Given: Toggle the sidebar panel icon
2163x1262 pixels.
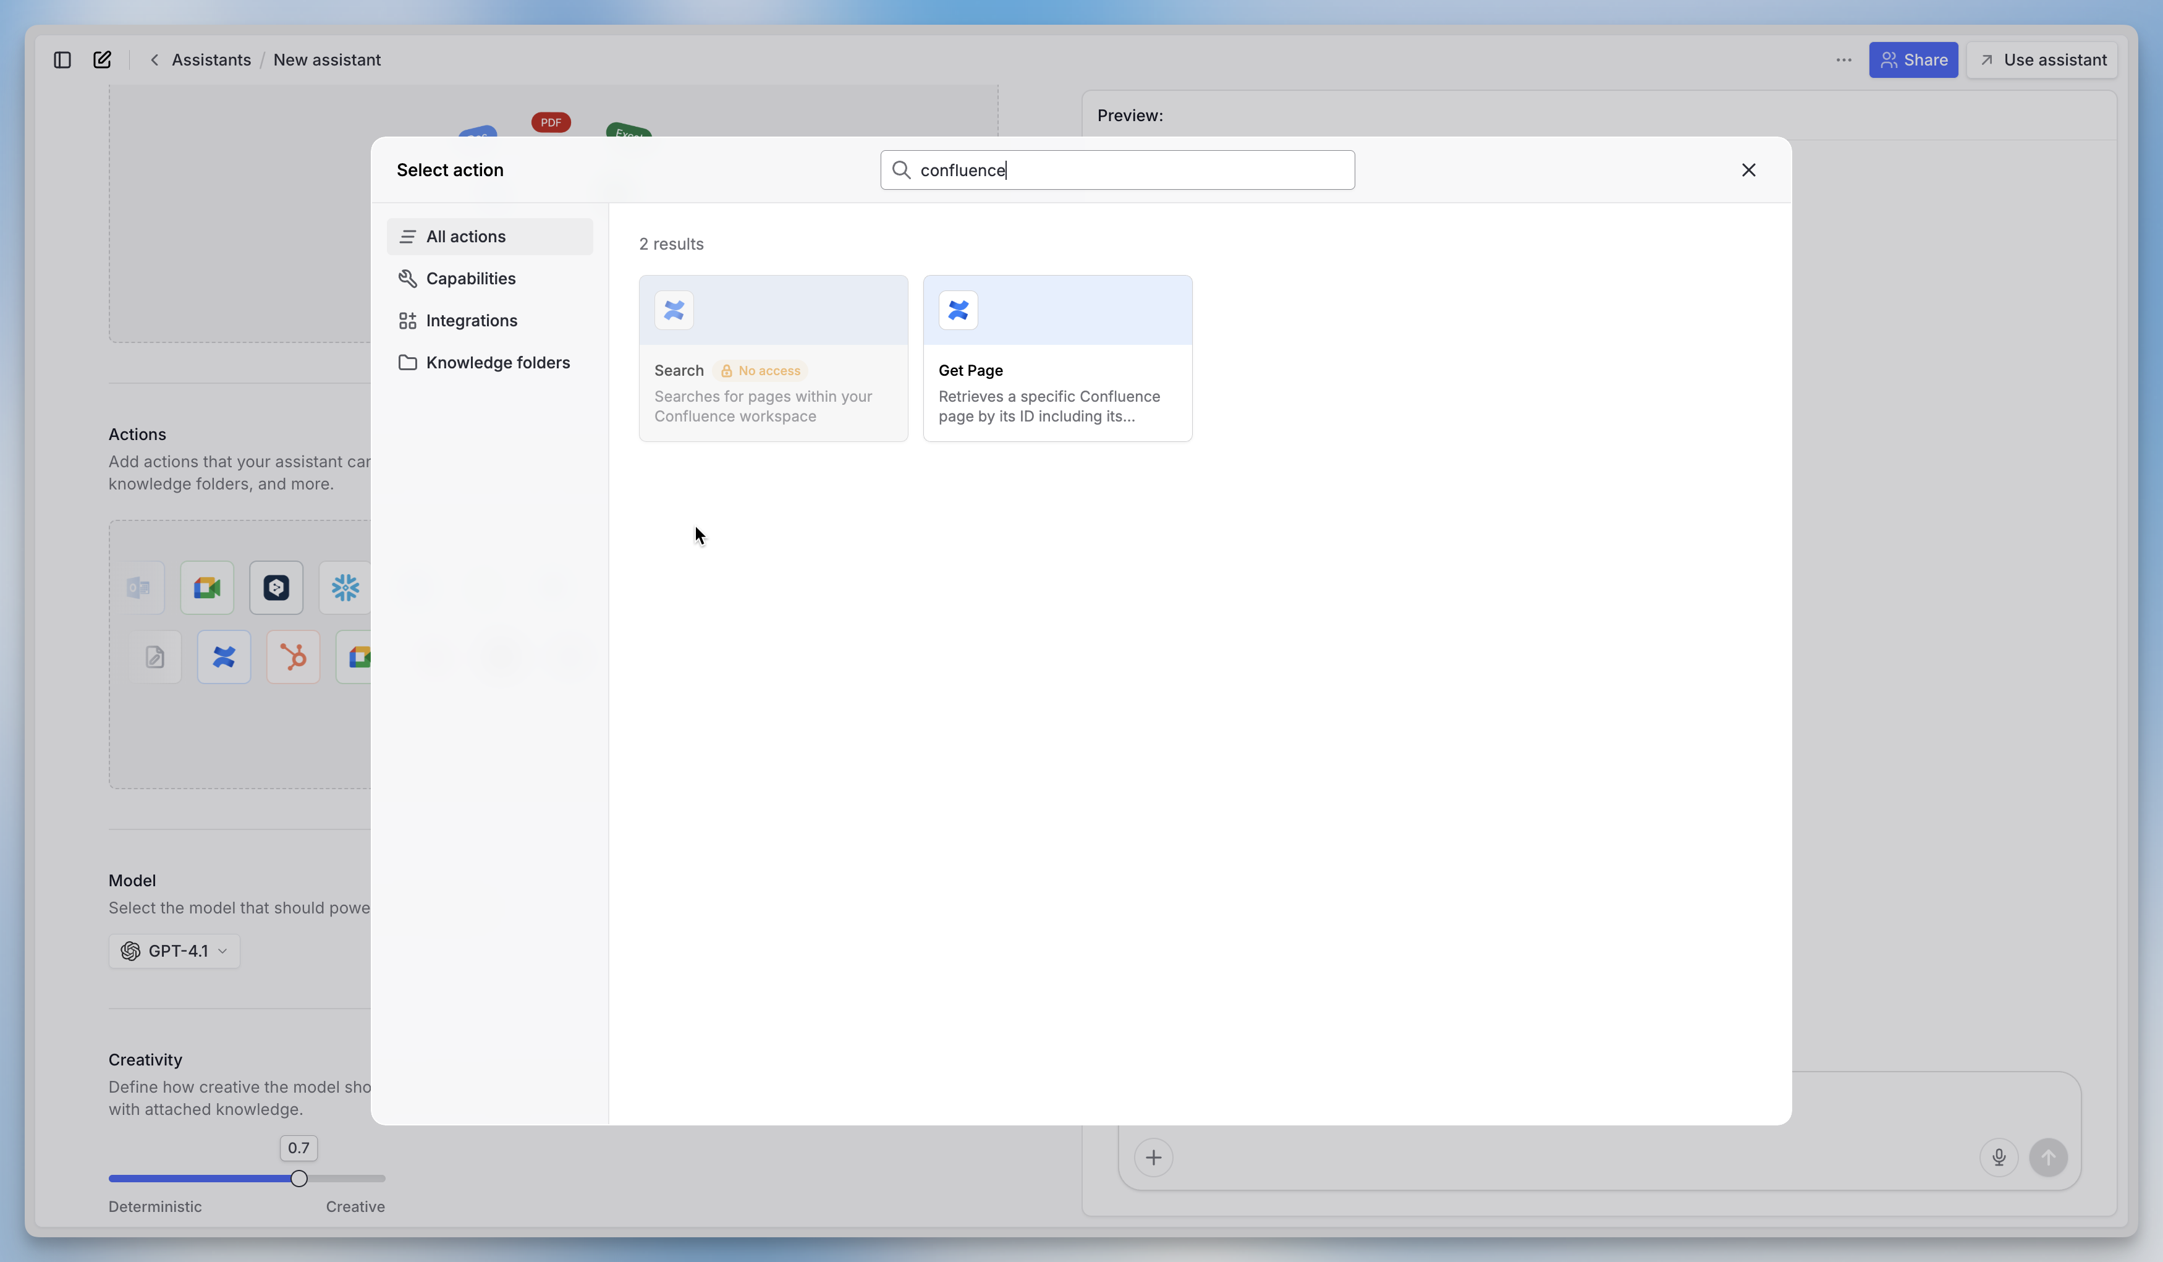Looking at the screenshot, I should click(62, 60).
